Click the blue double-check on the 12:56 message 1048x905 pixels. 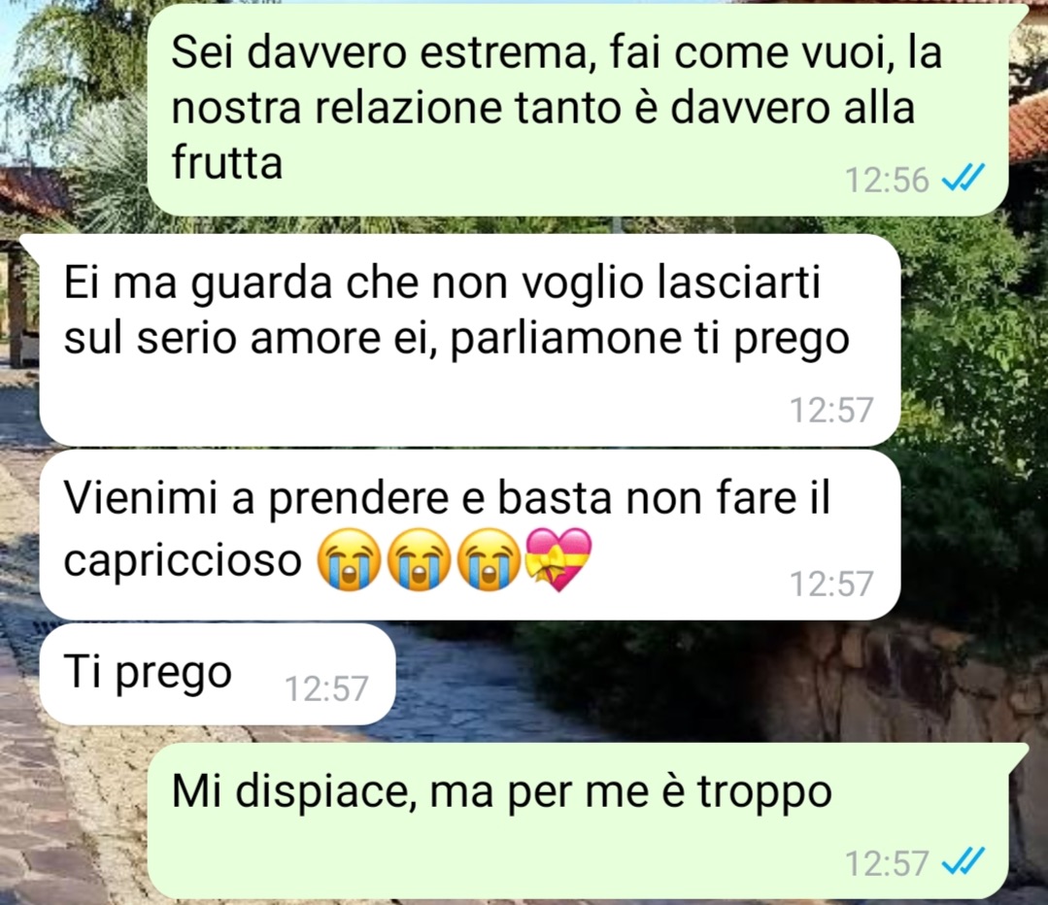[x=962, y=179]
